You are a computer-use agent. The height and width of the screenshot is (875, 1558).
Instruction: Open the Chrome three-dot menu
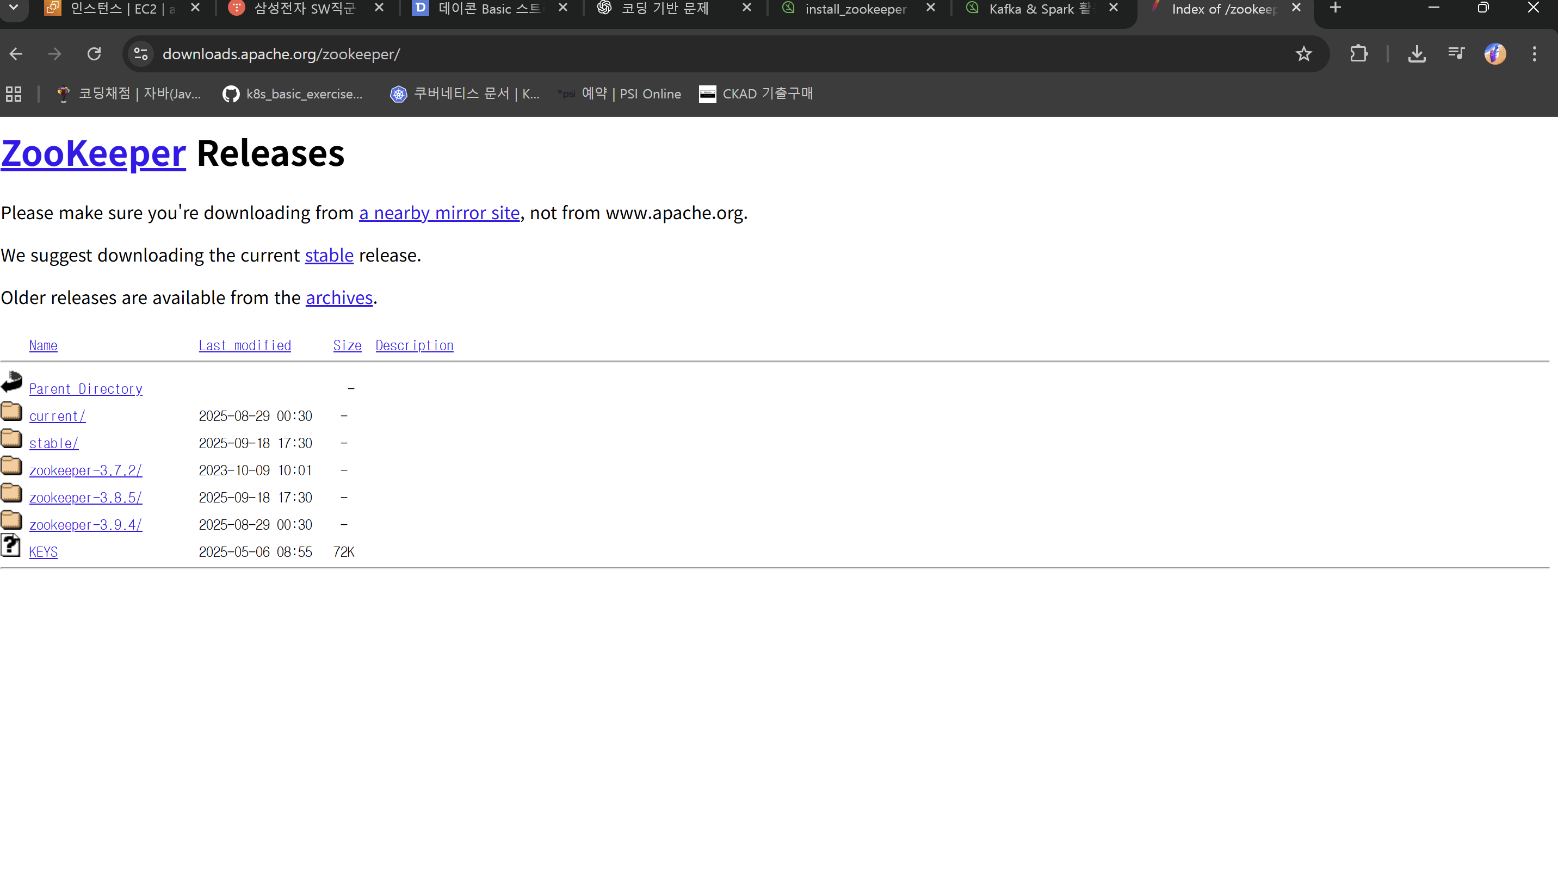click(x=1534, y=54)
